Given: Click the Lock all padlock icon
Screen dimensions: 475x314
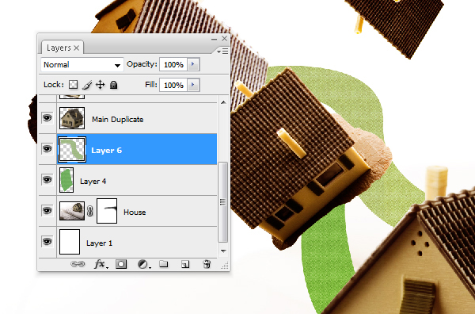Looking at the screenshot, I should coord(113,85).
